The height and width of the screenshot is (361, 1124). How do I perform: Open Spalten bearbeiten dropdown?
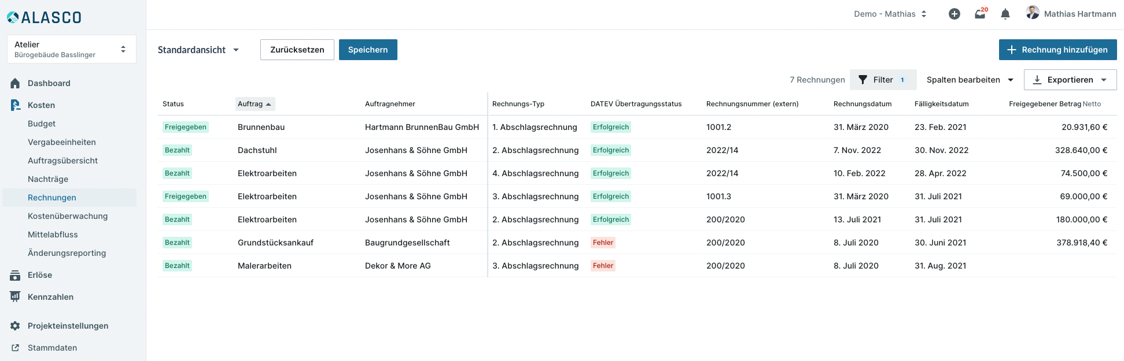[970, 80]
